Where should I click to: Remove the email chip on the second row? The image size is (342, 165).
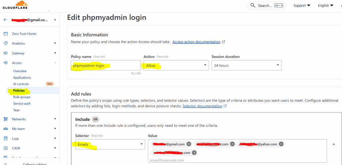point(194,153)
